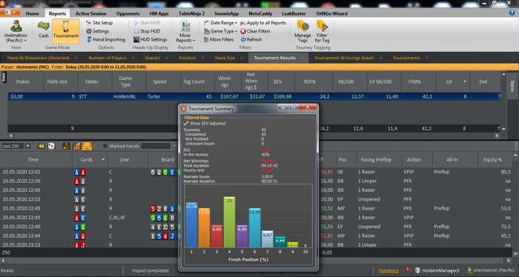
Task: Close the Overall report tab
Action: (167, 58)
